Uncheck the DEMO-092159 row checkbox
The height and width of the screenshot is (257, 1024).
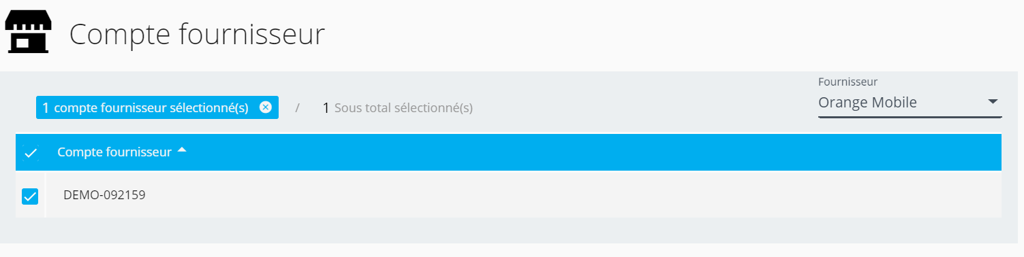click(30, 196)
